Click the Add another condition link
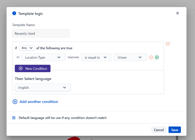Screen dimensions: 195x140 tap(39, 102)
